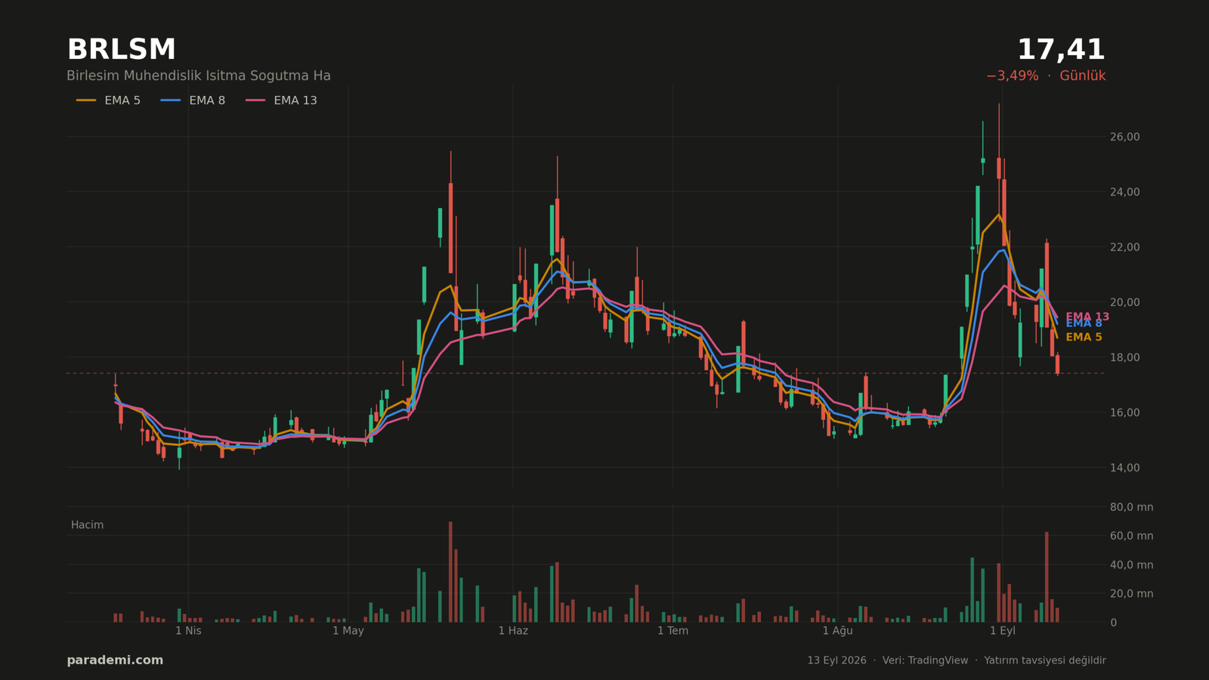Click the 22,00 price axis label
The image size is (1209, 680).
coord(1125,247)
